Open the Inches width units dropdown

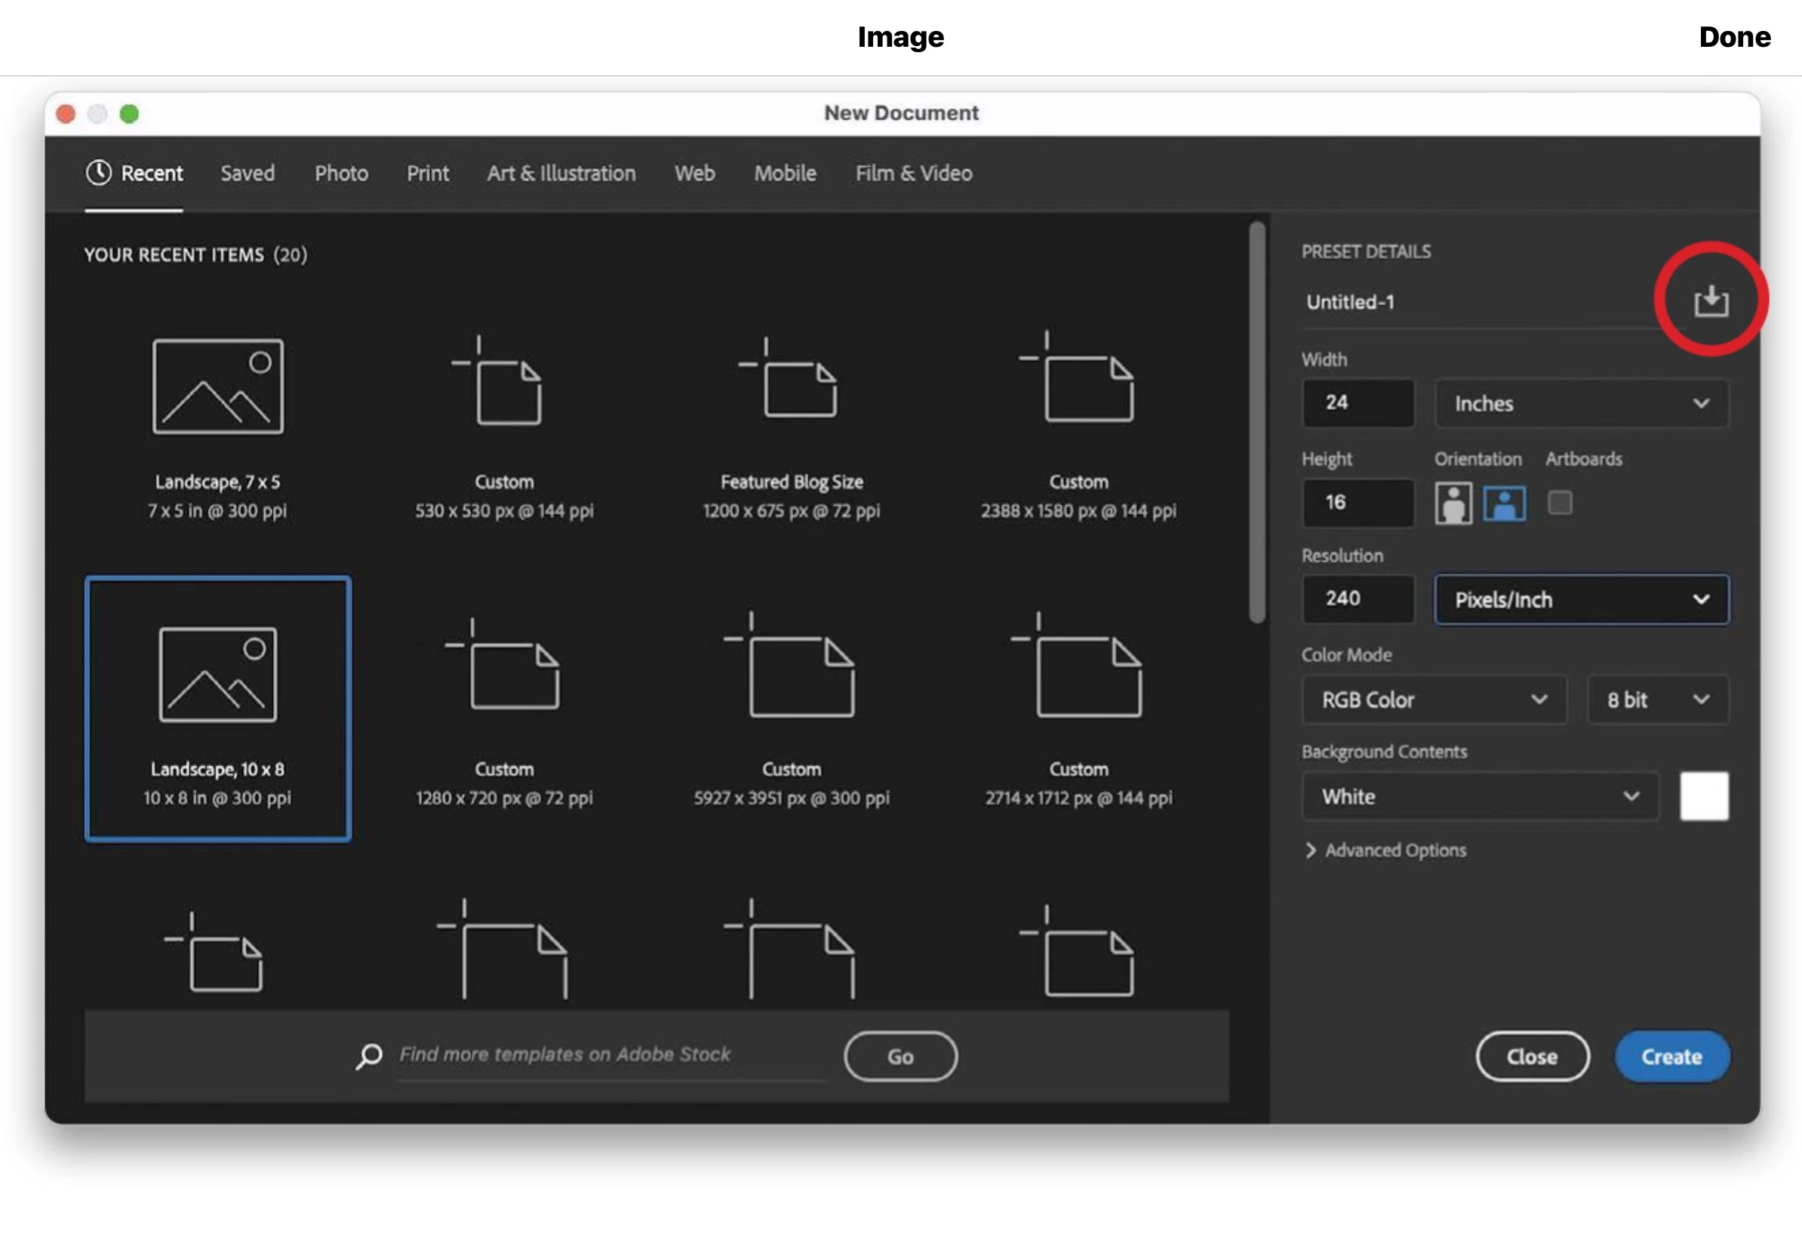1581,404
